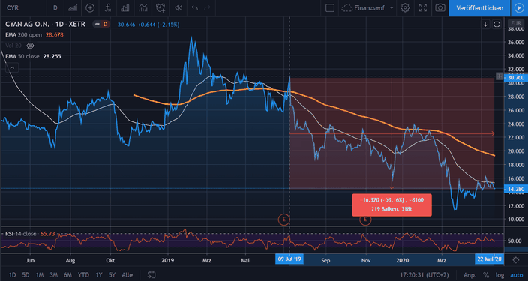528x281 pixels.
Task: Open the timezone menu 17:20:31 (UTC+2)
Action: 424,275
